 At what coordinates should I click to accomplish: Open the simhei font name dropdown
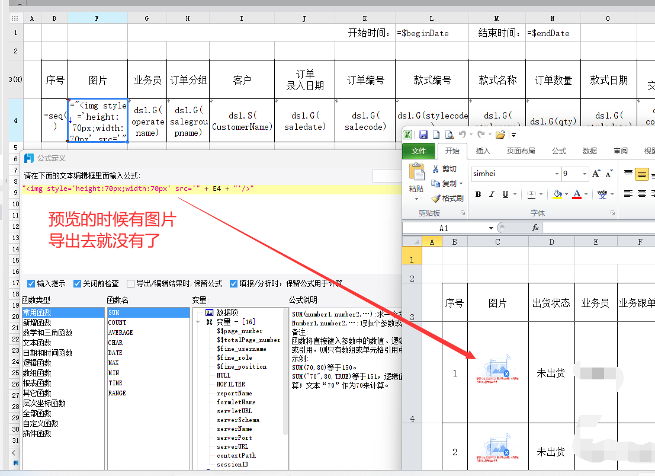(x=556, y=174)
